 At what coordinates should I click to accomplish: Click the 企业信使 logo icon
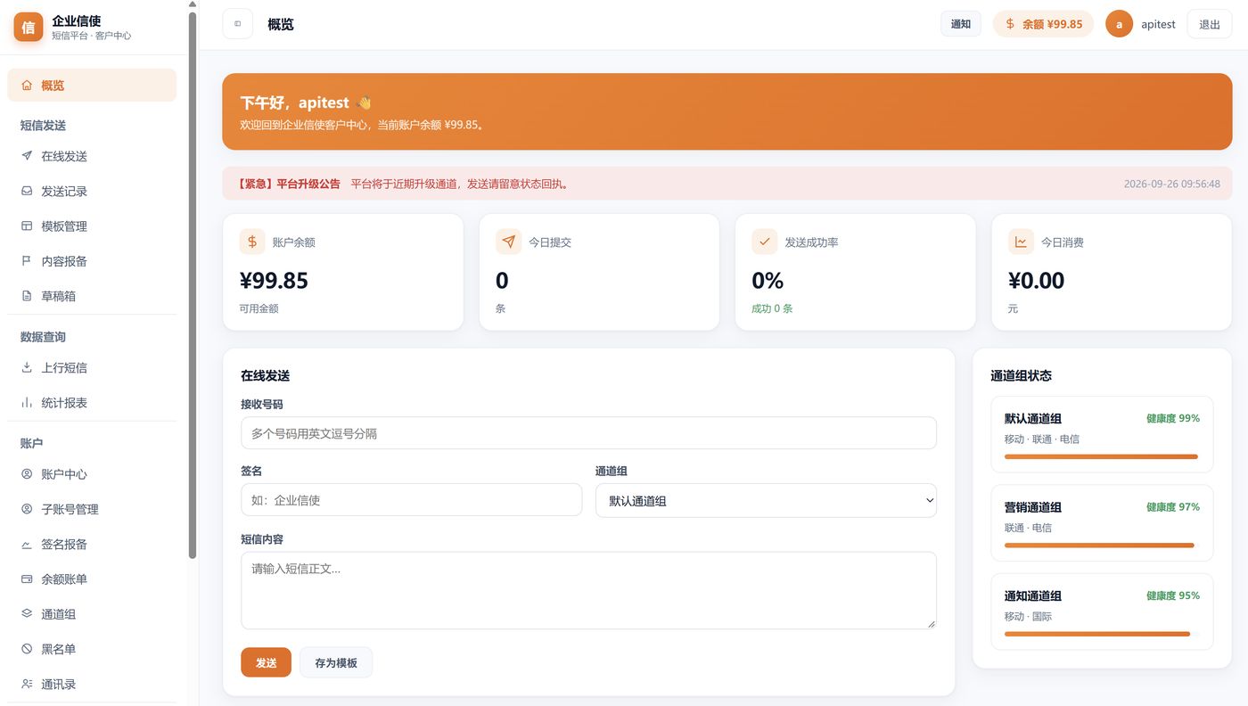(x=29, y=27)
